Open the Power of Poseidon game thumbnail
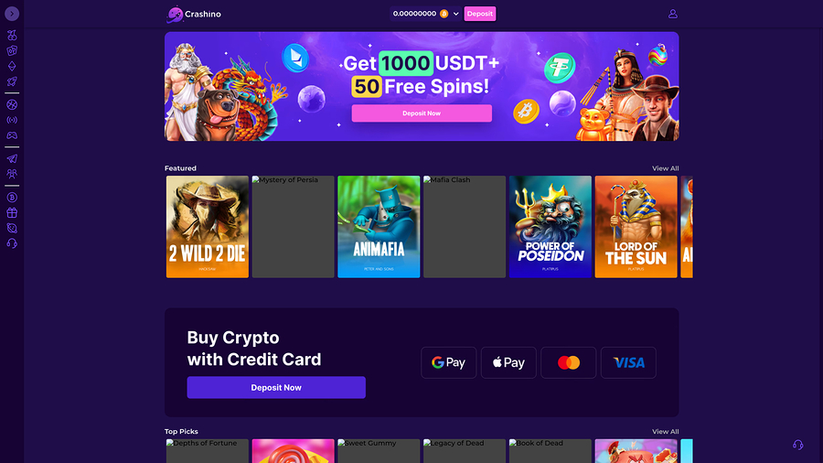The image size is (823, 463). [550, 227]
